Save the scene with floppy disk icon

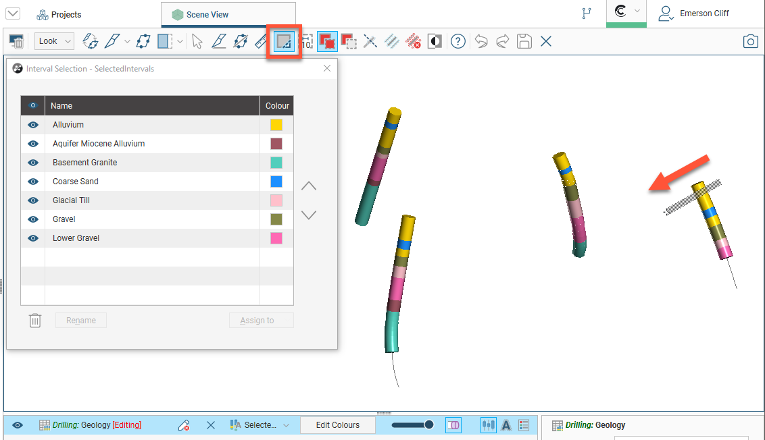coord(524,42)
